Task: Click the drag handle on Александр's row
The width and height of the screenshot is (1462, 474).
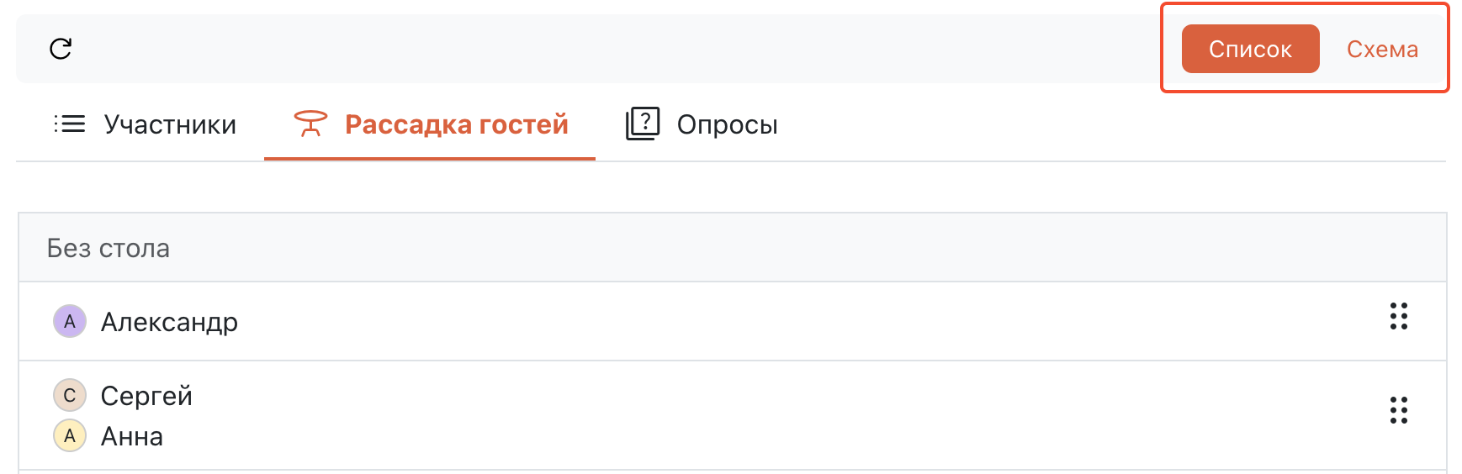Action: pos(1398,317)
